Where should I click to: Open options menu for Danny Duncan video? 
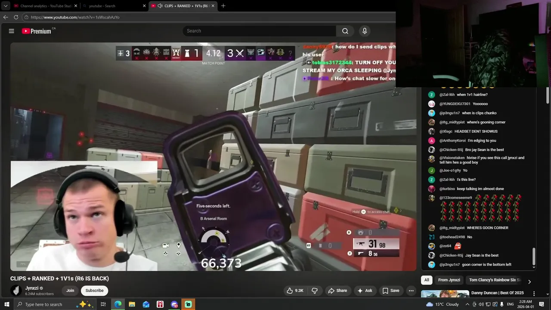(534, 294)
